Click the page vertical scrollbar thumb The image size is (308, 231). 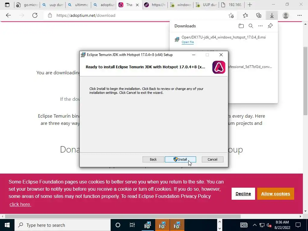(x=306, y=81)
